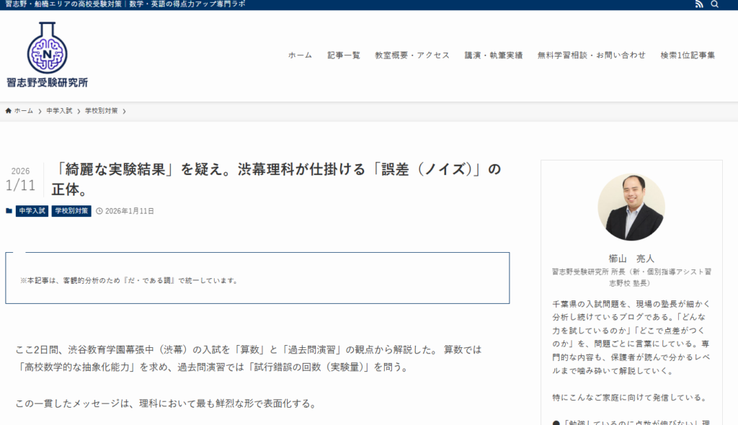
Task: Click the home icon in breadcrumb
Action: pyautogui.click(x=9, y=111)
